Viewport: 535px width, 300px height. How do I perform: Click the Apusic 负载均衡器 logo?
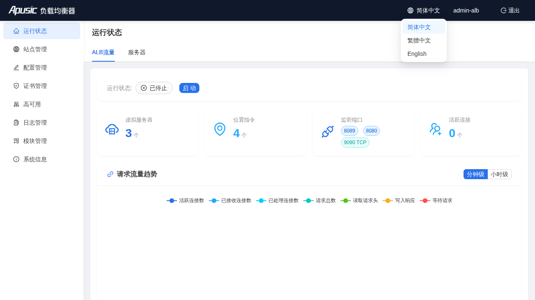[x=42, y=10]
